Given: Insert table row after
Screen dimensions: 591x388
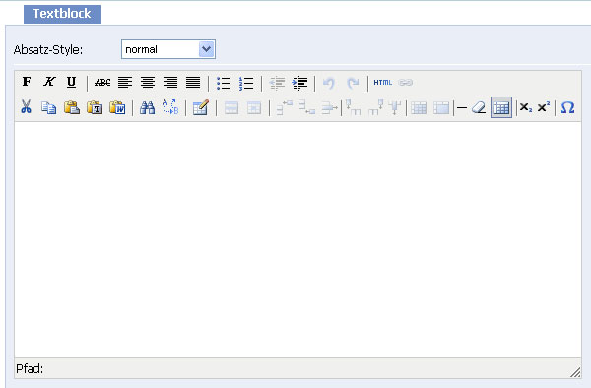Looking at the screenshot, I should [306, 107].
